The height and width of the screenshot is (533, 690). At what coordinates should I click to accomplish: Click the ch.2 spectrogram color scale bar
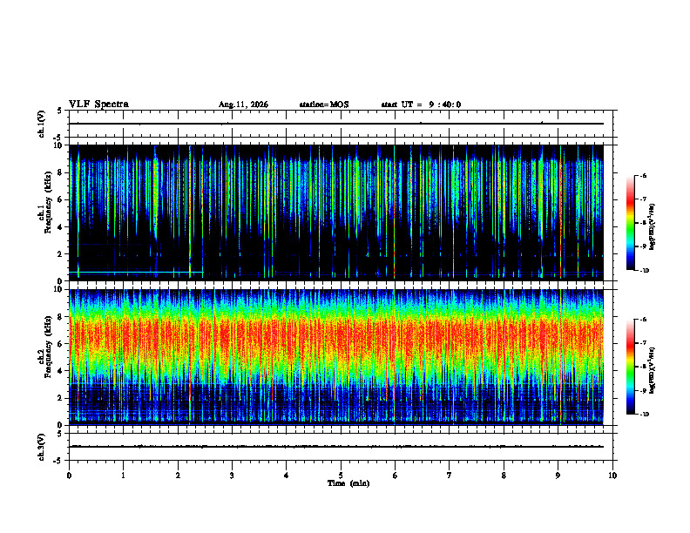click(630, 367)
